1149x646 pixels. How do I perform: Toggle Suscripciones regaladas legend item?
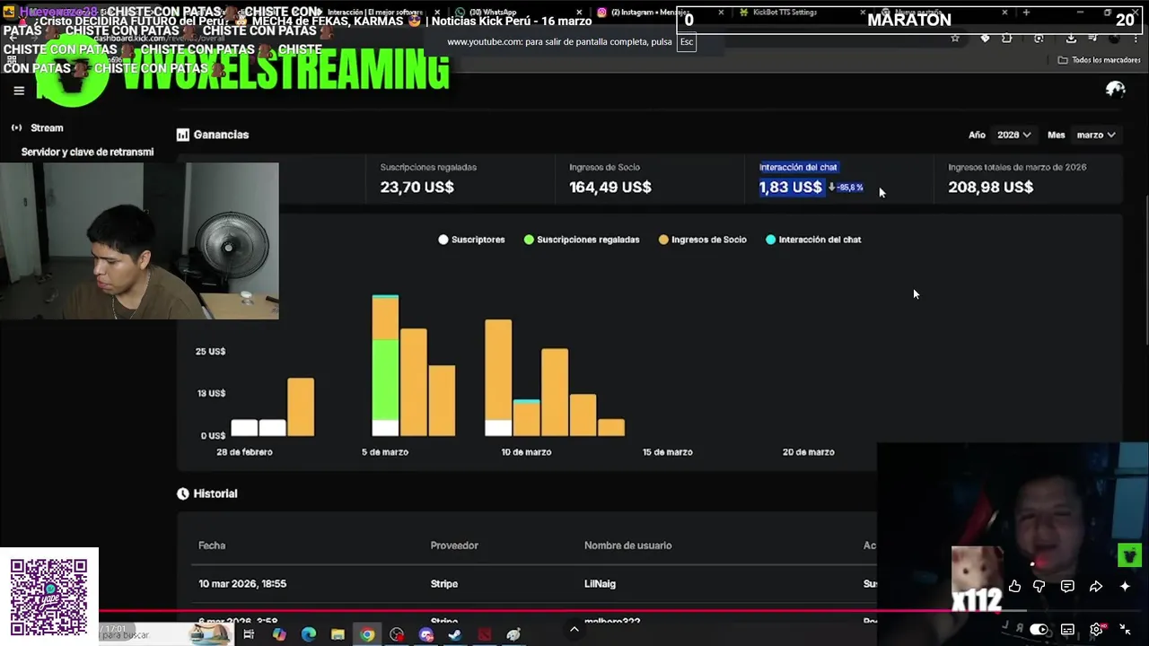pyautogui.click(x=582, y=240)
